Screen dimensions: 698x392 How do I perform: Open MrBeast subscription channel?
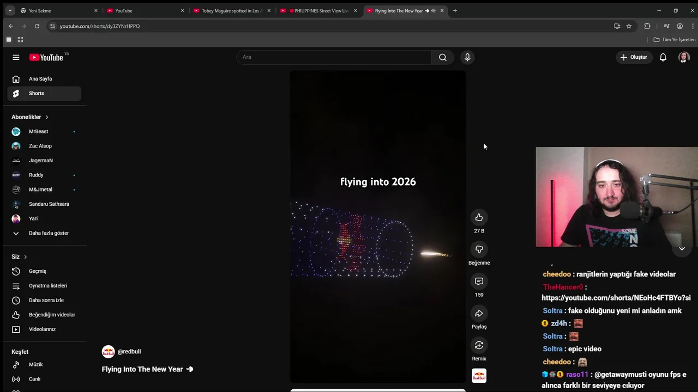44,132
